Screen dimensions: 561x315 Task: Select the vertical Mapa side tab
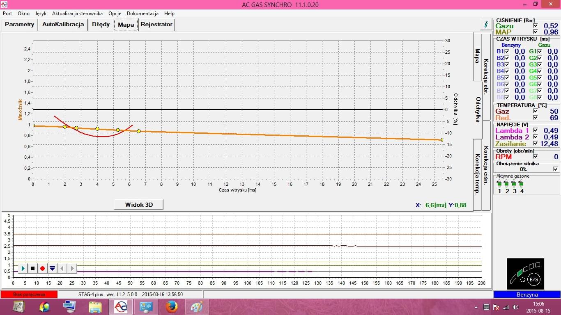[x=477, y=57]
